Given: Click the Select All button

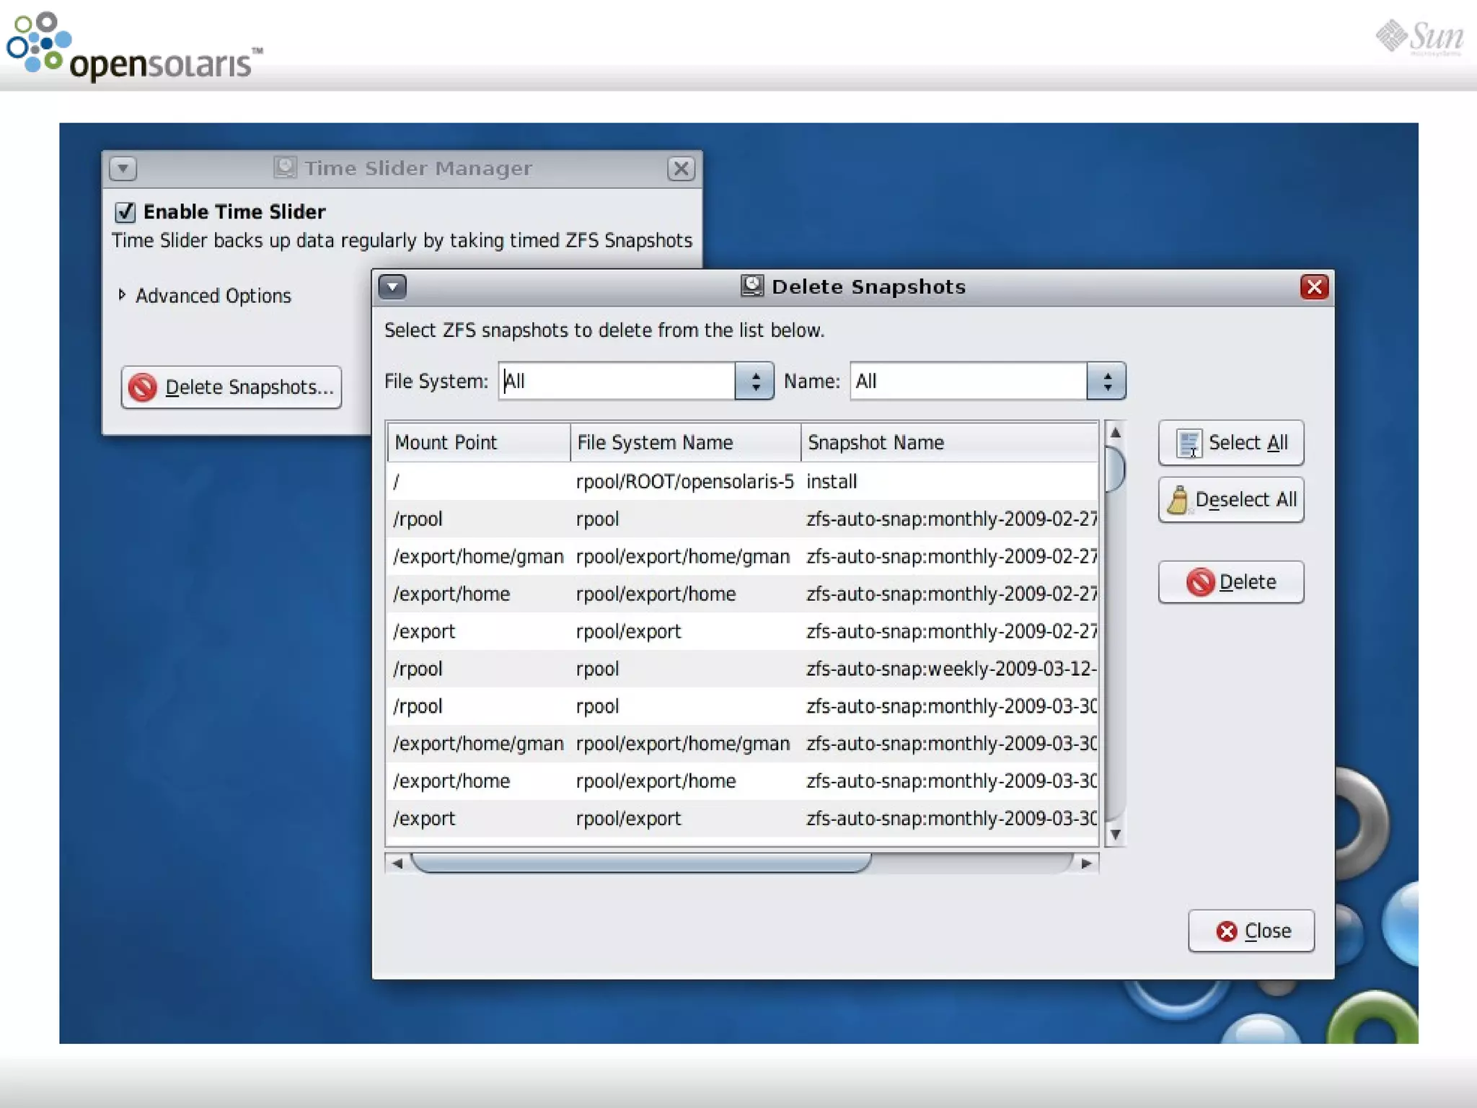Looking at the screenshot, I should coord(1230,442).
